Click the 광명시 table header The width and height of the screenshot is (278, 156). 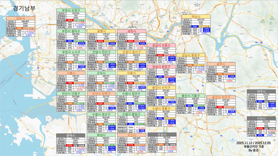coord(101,31)
